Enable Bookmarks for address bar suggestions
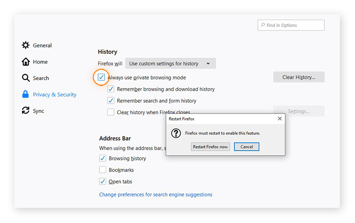 tap(103, 170)
